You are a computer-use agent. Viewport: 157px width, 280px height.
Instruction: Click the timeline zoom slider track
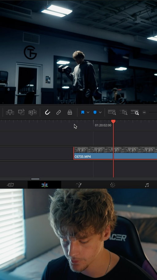153,113
